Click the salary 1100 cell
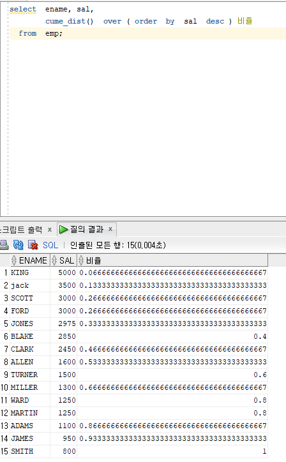286x462 pixels. [64, 426]
